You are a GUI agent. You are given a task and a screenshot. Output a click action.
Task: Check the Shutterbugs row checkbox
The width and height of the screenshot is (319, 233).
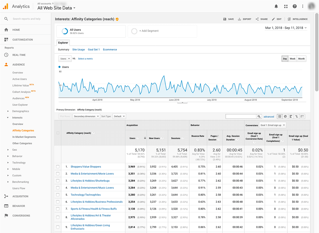(58, 181)
